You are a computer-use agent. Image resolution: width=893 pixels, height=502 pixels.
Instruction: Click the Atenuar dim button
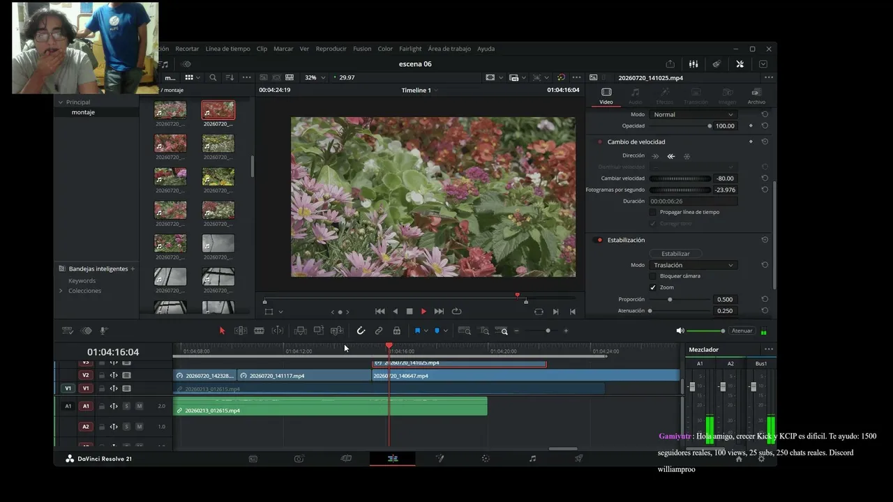[x=742, y=330]
